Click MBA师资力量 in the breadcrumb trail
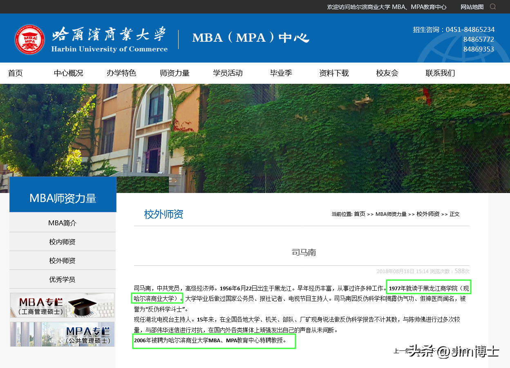This screenshot has height=368, width=510. click(391, 214)
